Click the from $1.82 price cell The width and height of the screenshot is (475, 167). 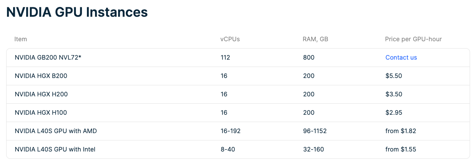[x=401, y=131]
